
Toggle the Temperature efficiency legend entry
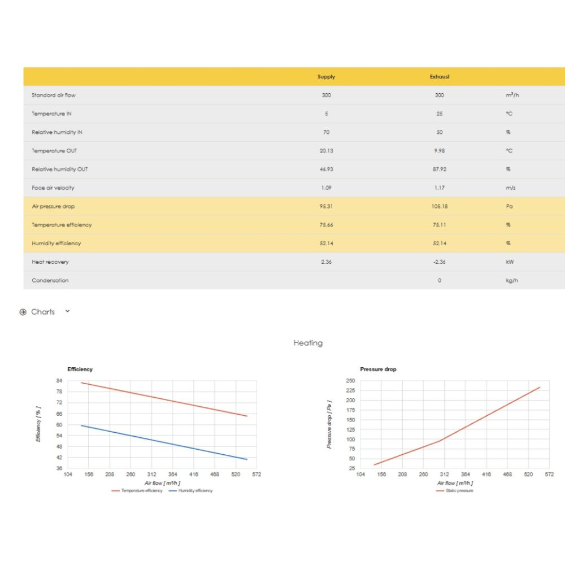pyautogui.click(x=141, y=490)
